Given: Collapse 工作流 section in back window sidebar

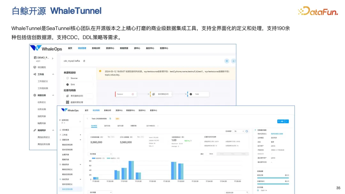Looking at the screenshot, I should [x=53, y=74].
